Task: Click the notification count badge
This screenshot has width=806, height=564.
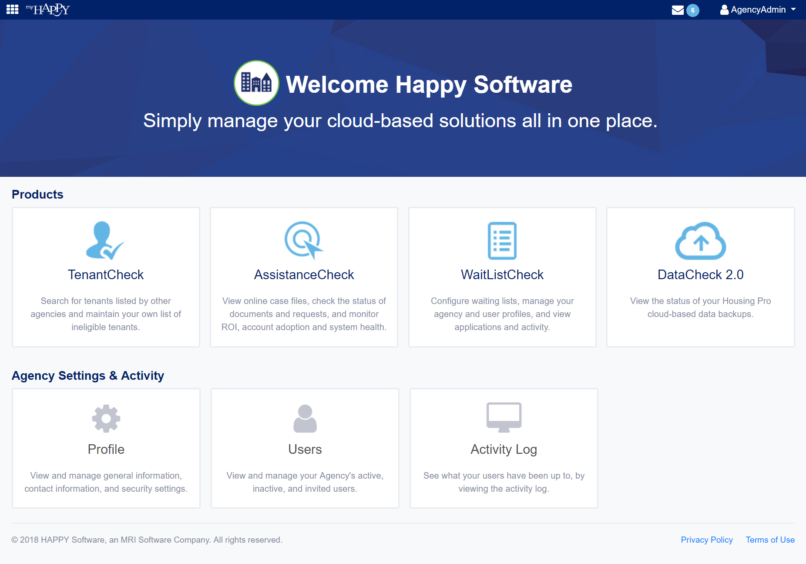Action: pyautogui.click(x=692, y=10)
